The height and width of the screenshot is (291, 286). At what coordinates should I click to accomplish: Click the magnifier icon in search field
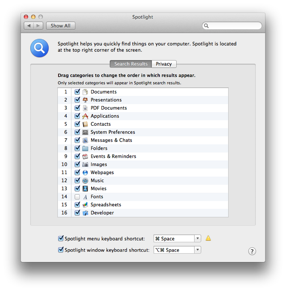tap(206, 26)
